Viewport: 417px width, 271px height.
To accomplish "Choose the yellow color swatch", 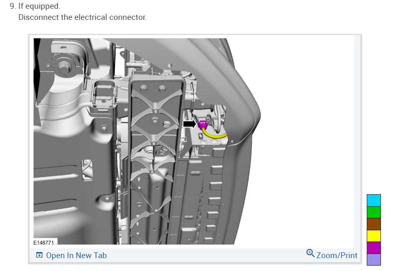I will pyautogui.click(x=374, y=236).
